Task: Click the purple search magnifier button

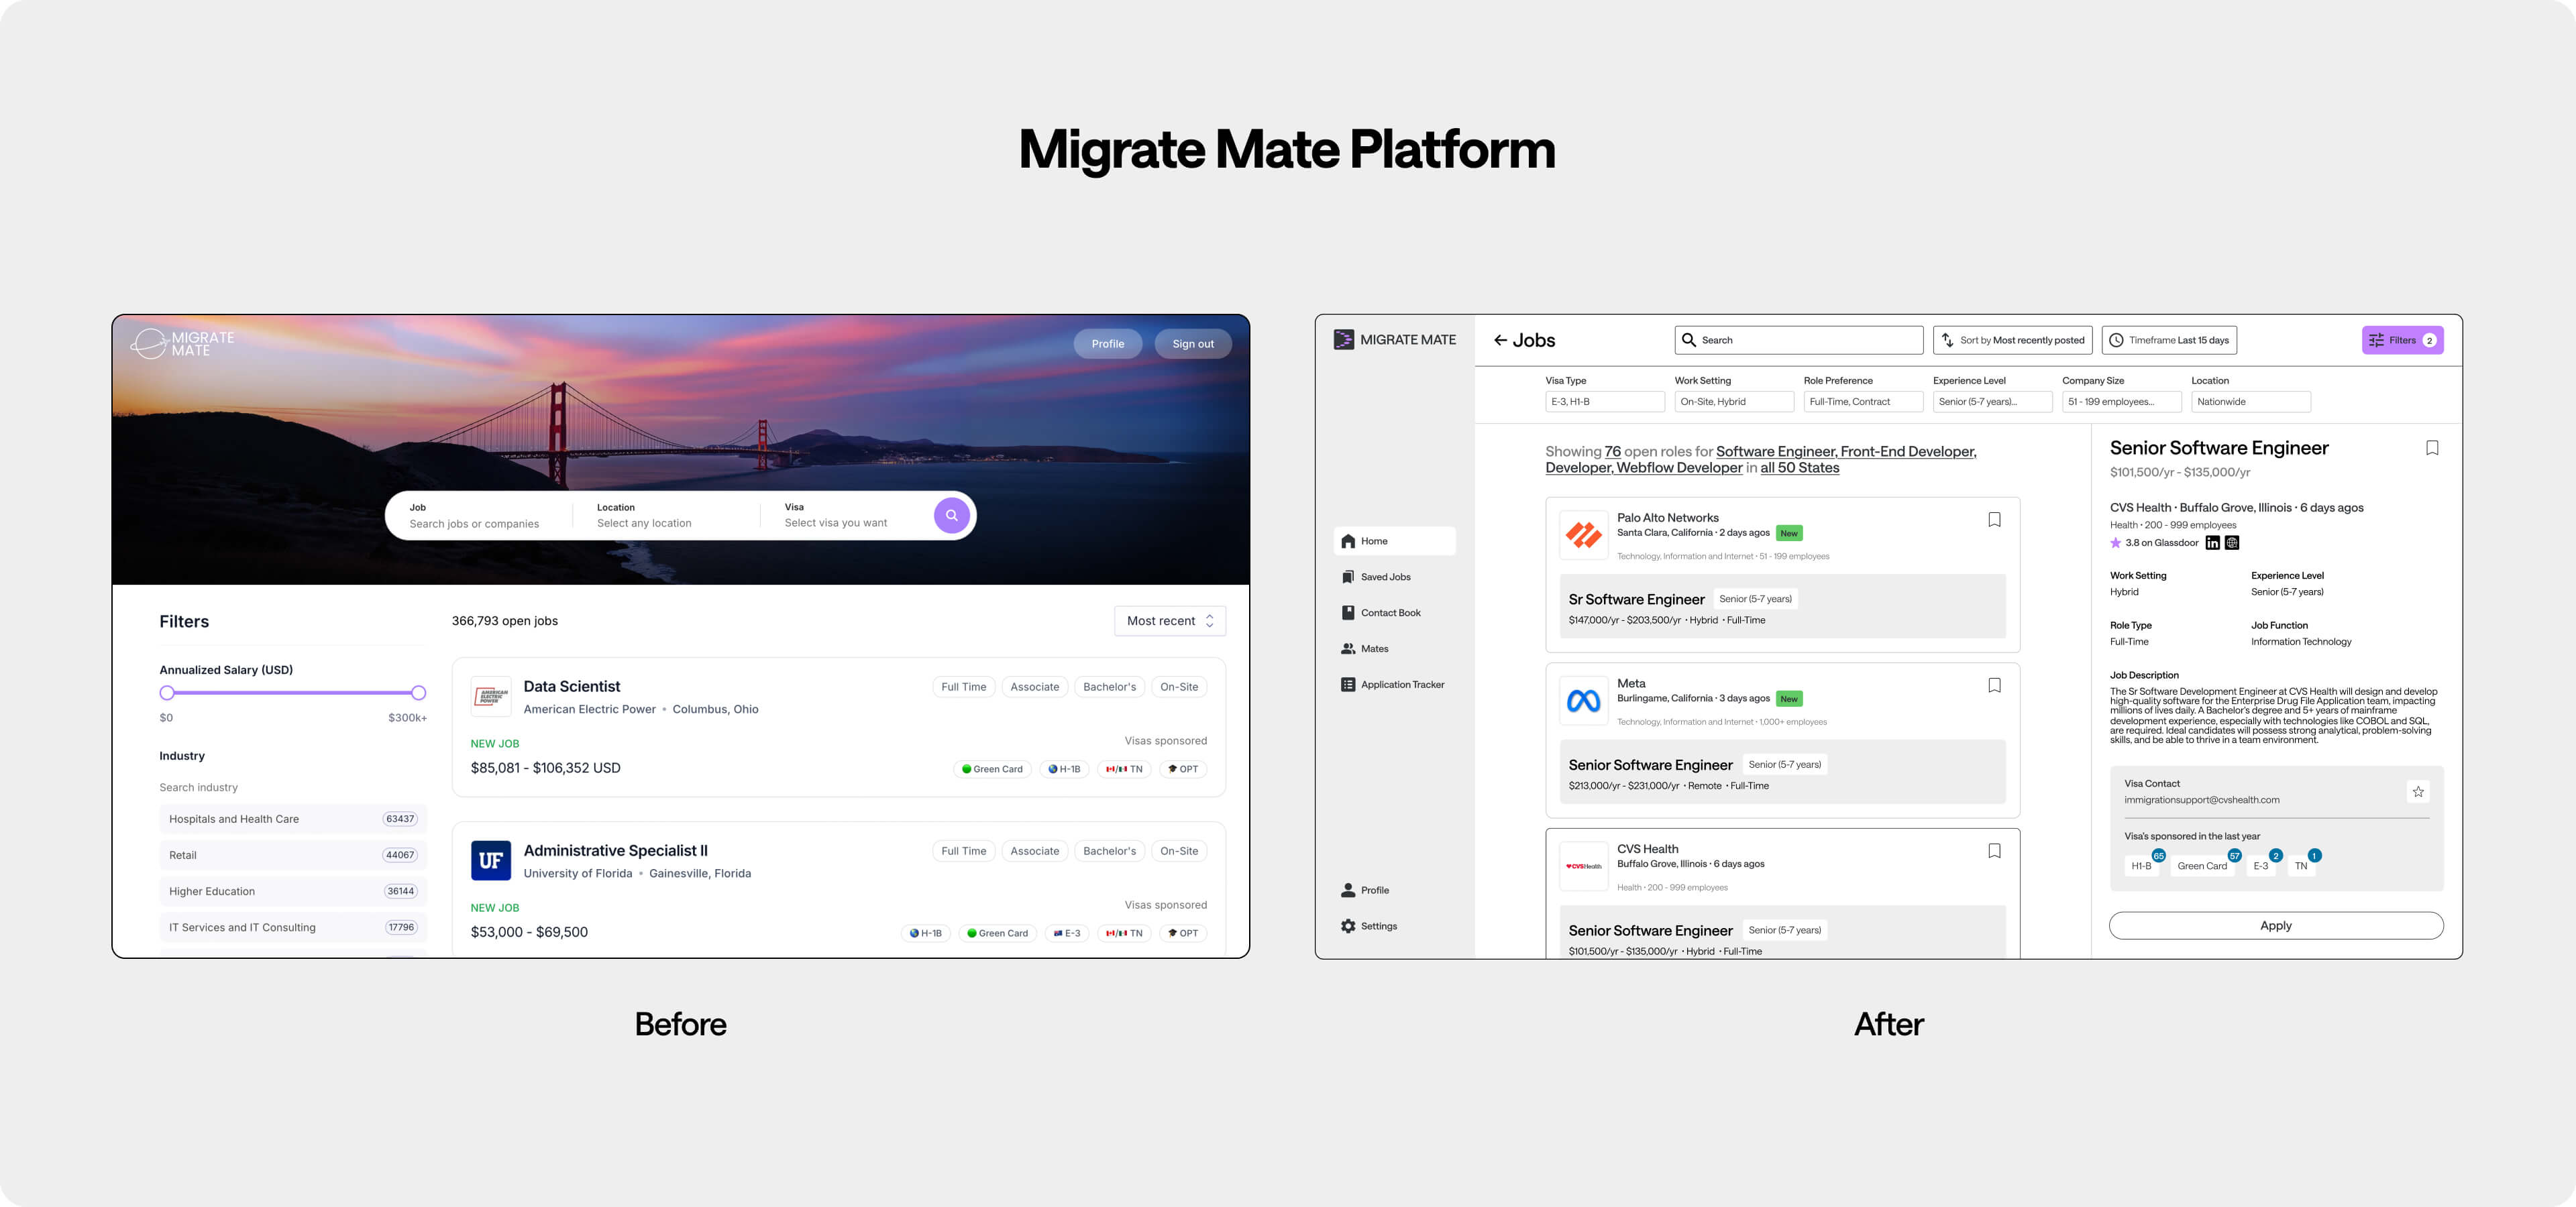Action: click(951, 516)
